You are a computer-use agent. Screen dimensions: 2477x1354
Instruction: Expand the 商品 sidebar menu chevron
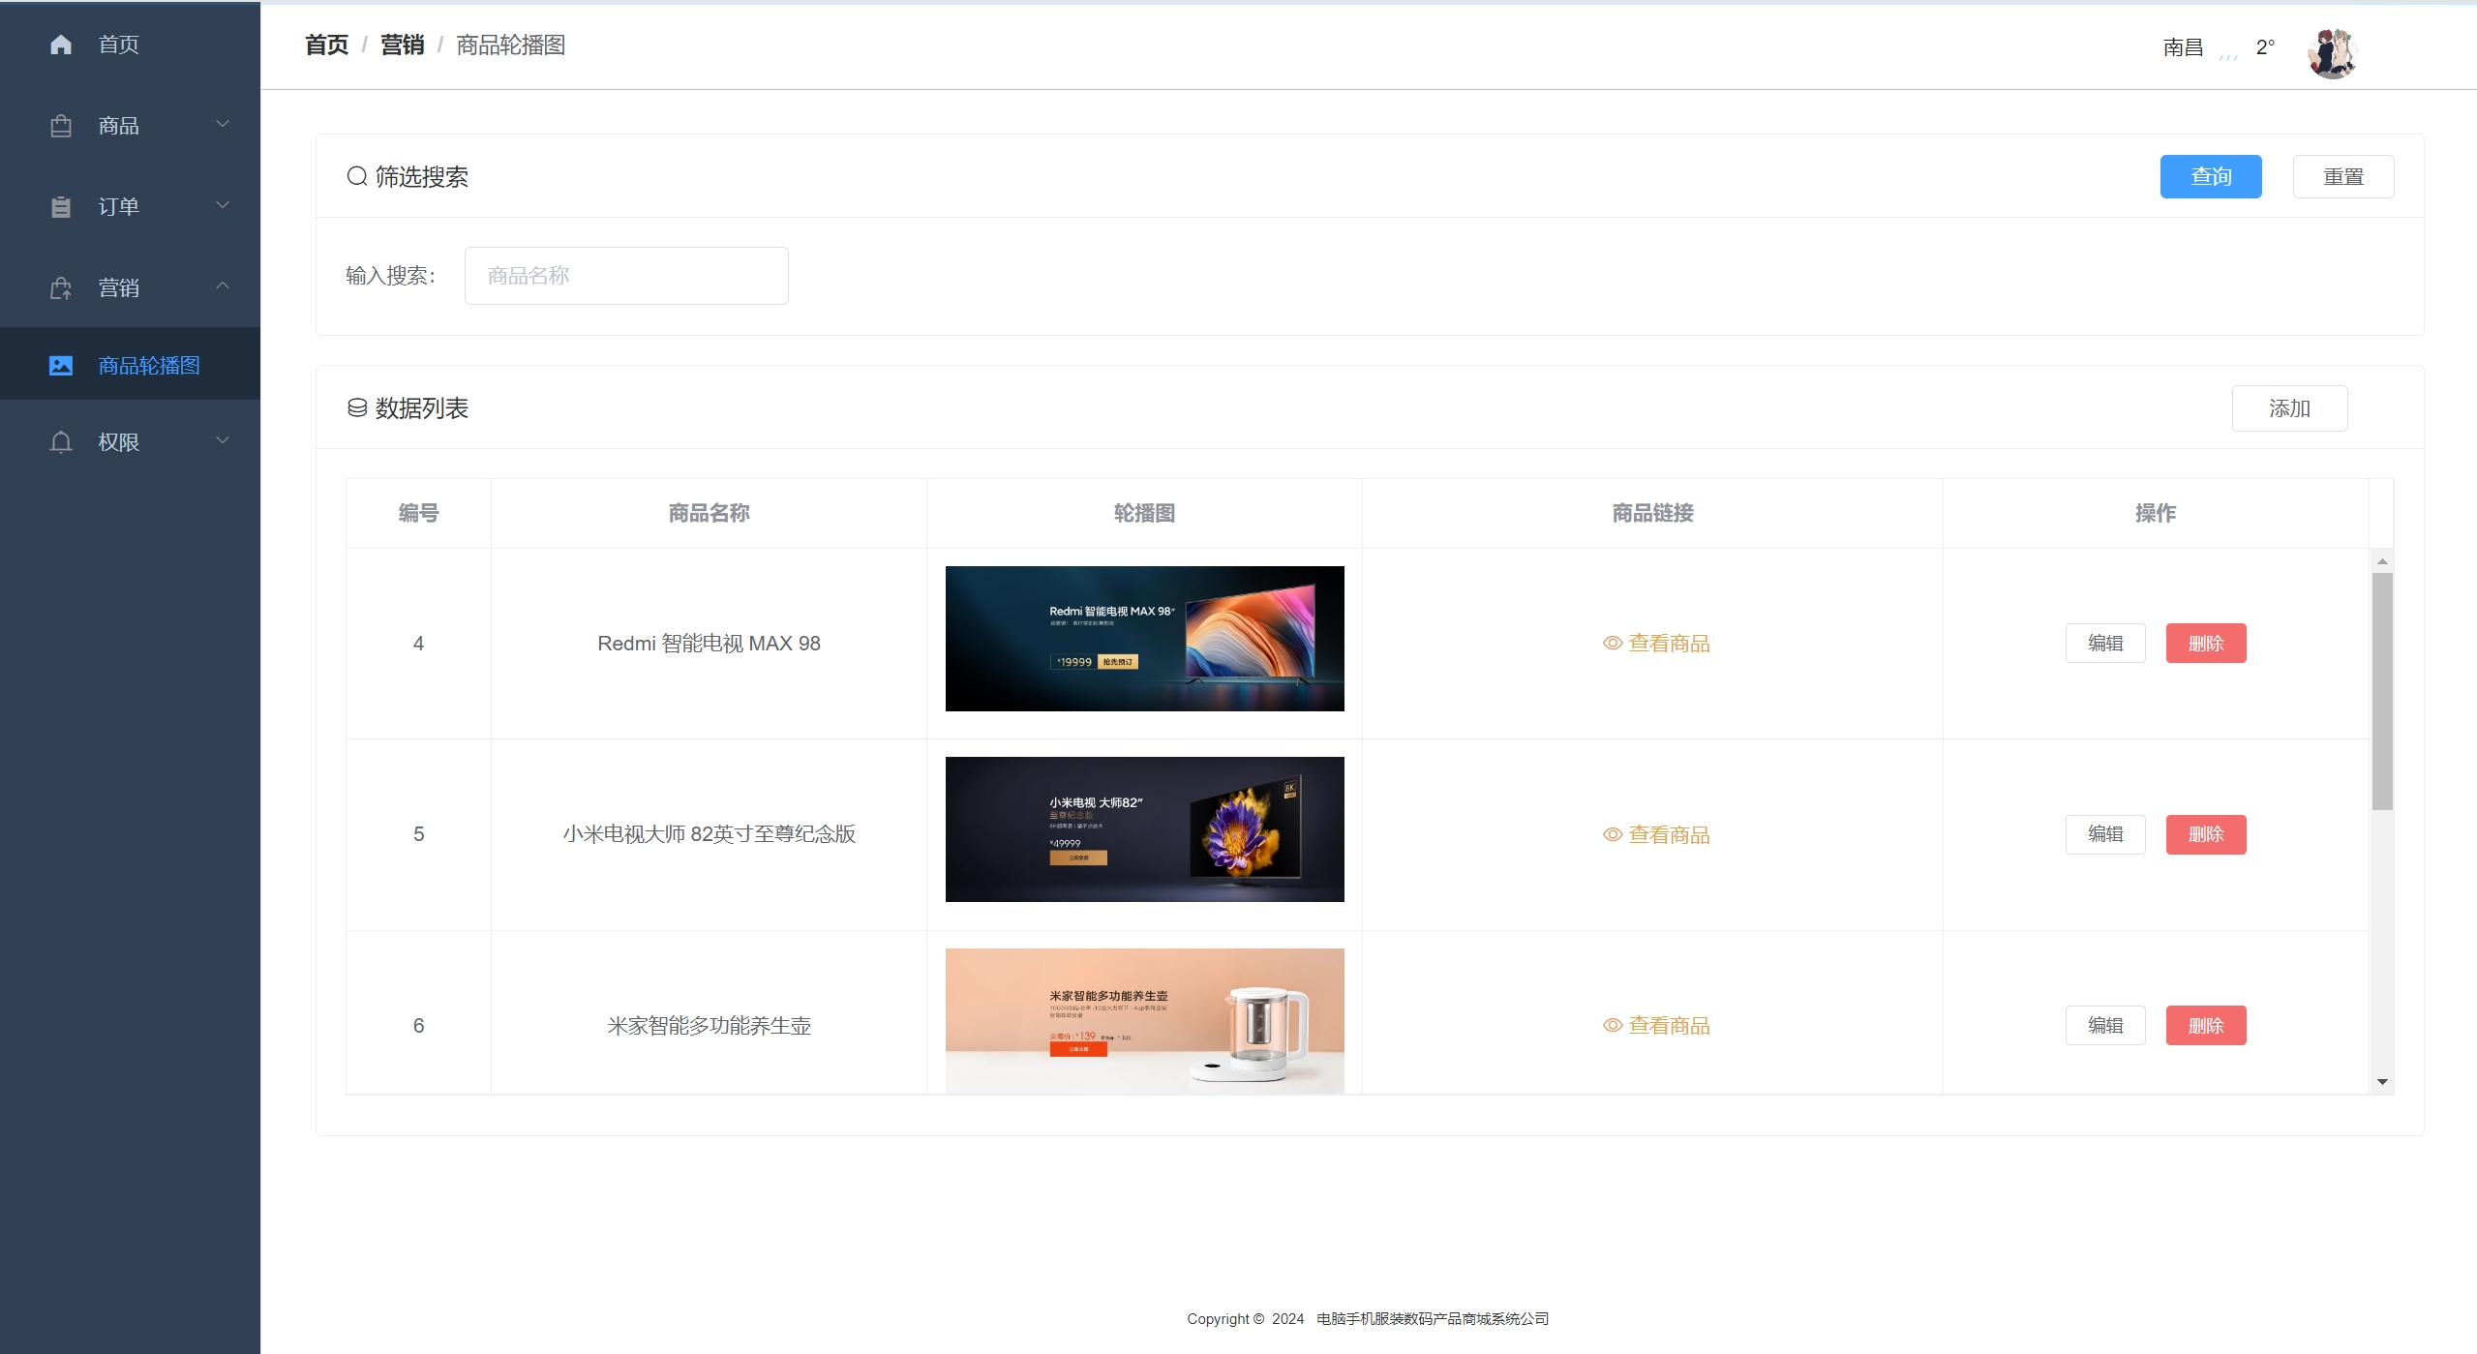(x=223, y=124)
